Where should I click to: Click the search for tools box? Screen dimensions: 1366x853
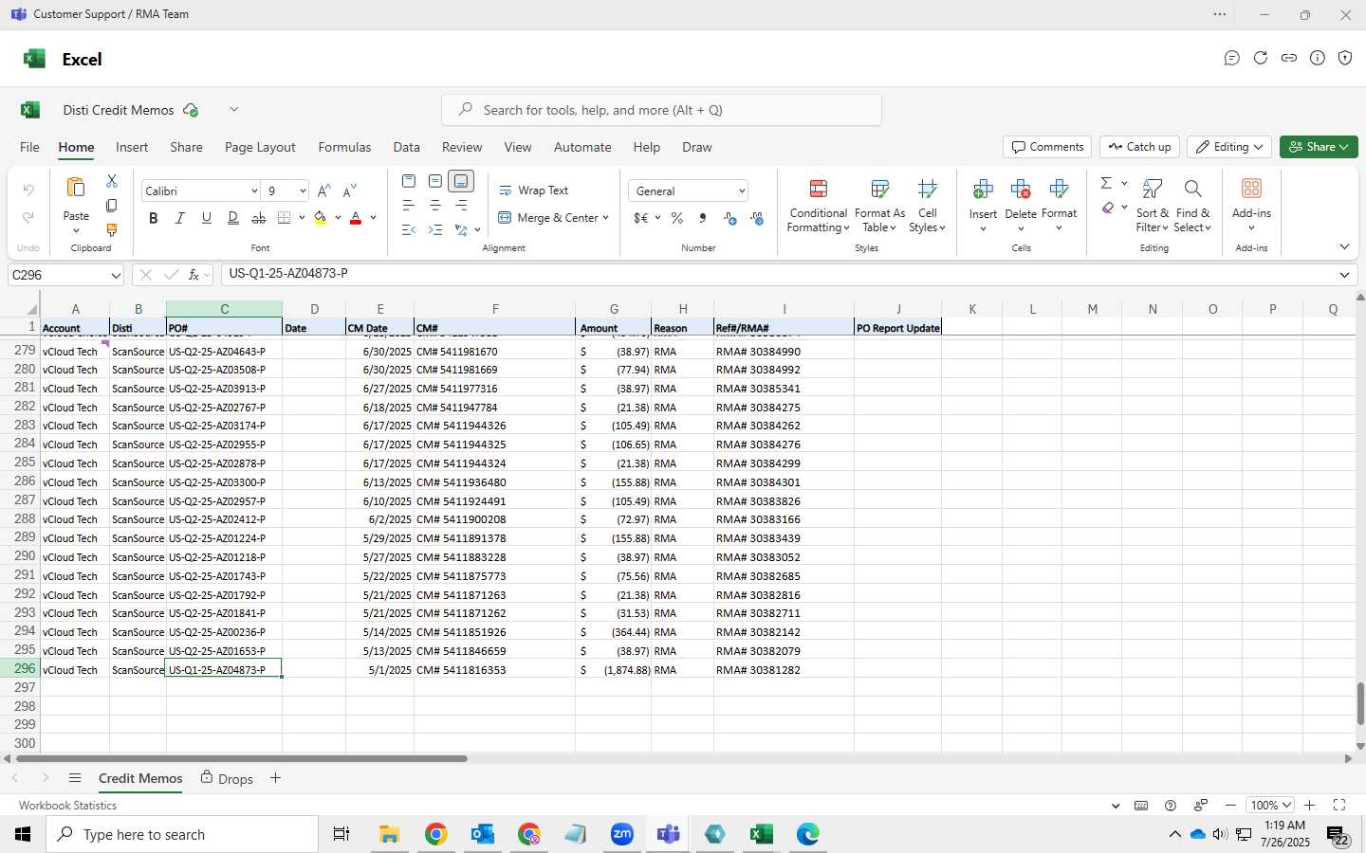pyautogui.click(x=661, y=110)
